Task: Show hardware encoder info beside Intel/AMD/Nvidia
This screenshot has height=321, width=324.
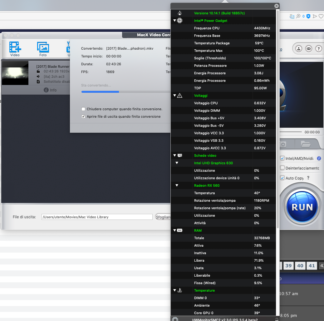Action: tap(319, 158)
